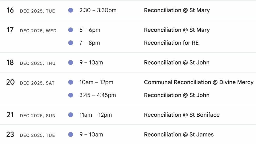The height and width of the screenshot is (144, 256).
Task: Click the "DEC 2025, WED" date label
Action: point(38,31)
